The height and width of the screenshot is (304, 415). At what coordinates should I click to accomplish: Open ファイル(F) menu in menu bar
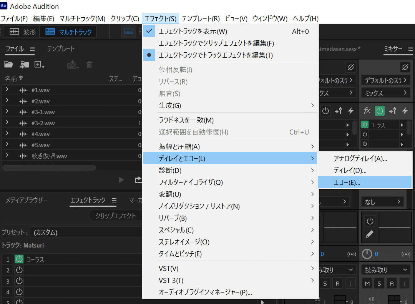(14, 18)
